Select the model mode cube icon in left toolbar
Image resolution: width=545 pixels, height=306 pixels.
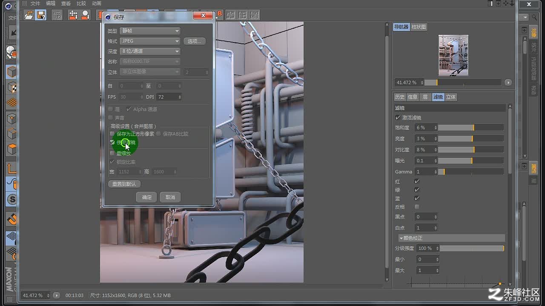tap(12, 71)
